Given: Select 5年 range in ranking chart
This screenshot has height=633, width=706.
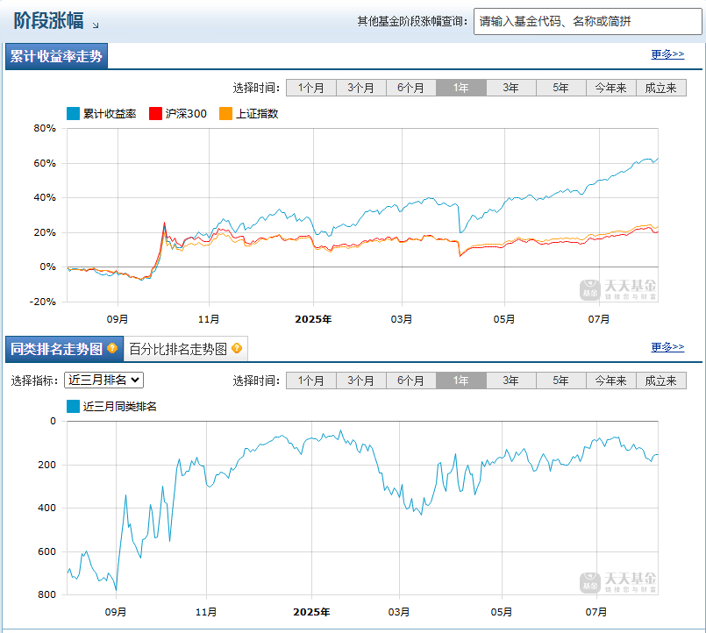Looking at the screenshot, I should point(561,381).
